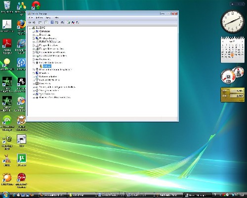Click the calendar sidebar gadget

[x=233, y=49]
